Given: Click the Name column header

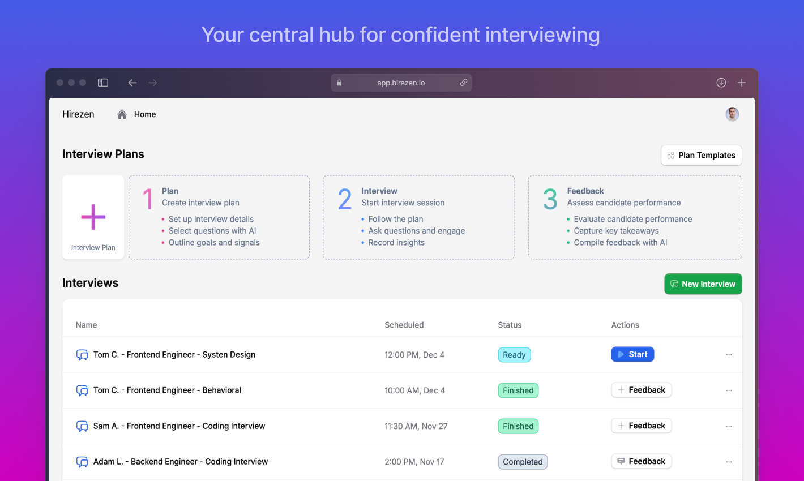Looking at the screenshot, I should click(86, 325).
